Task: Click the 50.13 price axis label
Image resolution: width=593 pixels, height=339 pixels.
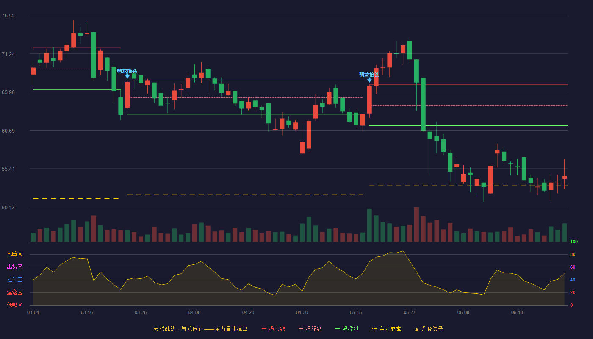Action: (8, 208)
